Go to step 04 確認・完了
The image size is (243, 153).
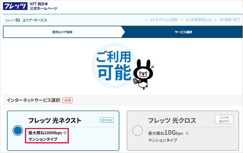coord(230,20)
